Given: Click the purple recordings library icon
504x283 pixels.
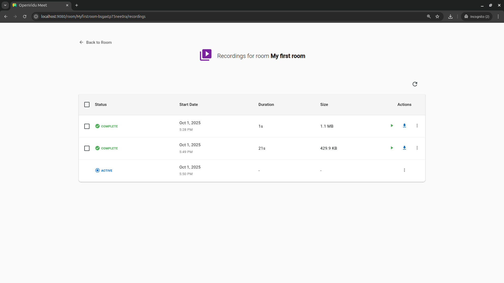Looking at the screenshot, I should (x=206, y=55).
